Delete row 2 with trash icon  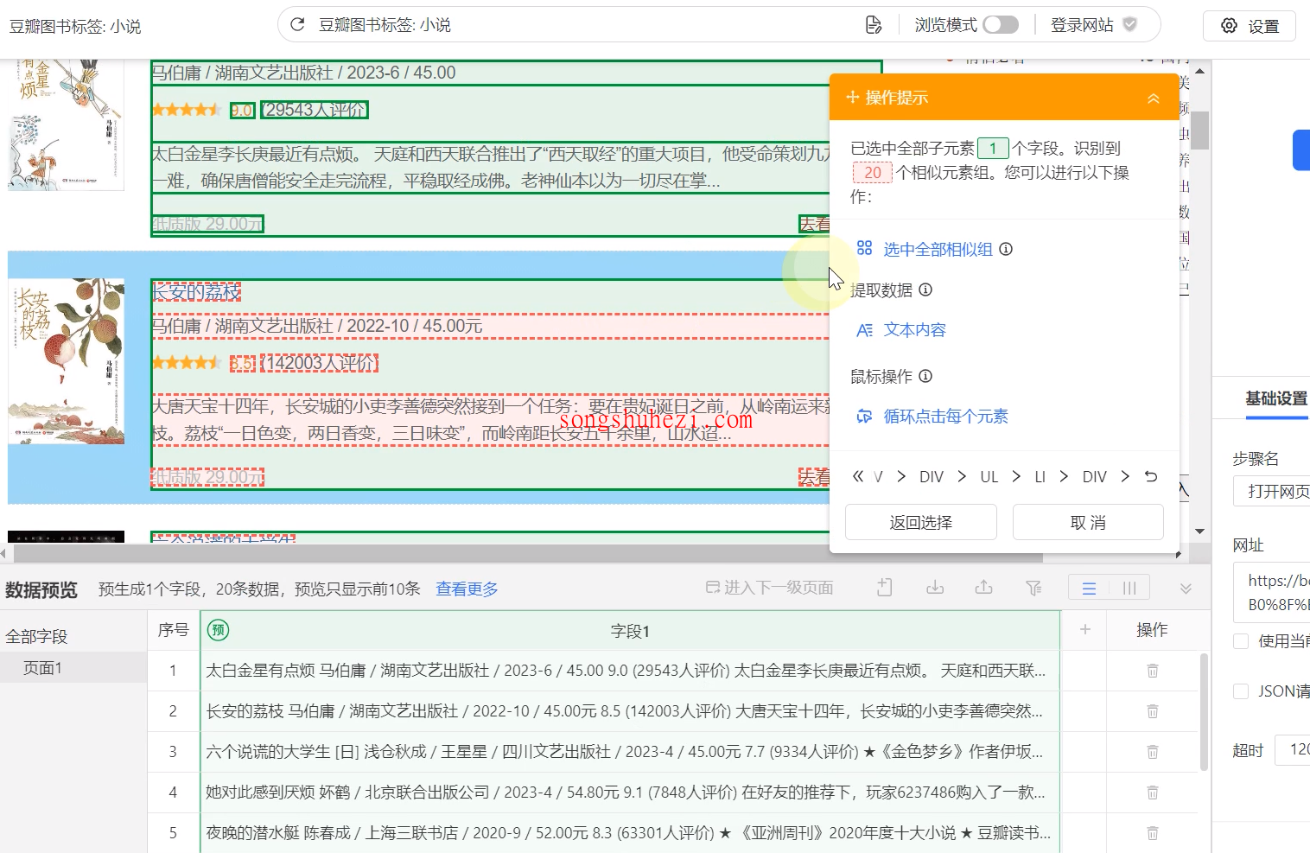click(1152, 711)
